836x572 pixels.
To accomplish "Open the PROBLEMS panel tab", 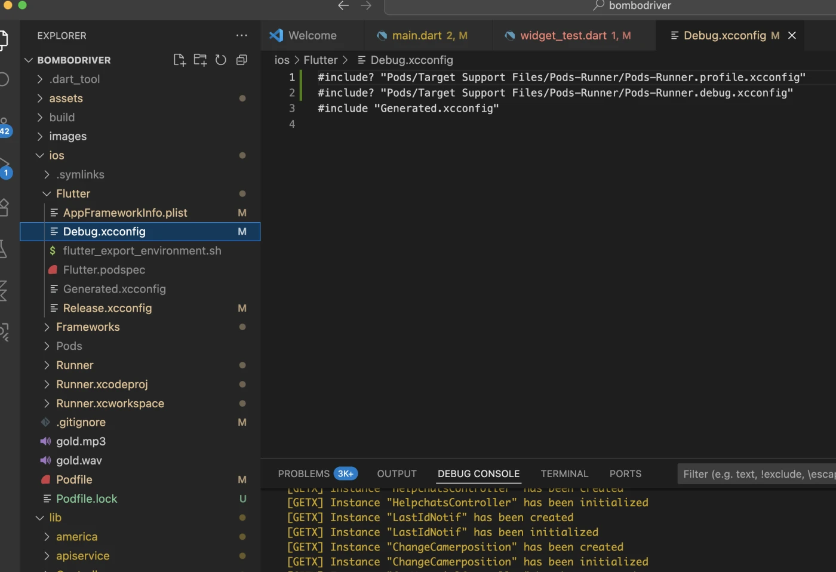I will coord(303,474).
